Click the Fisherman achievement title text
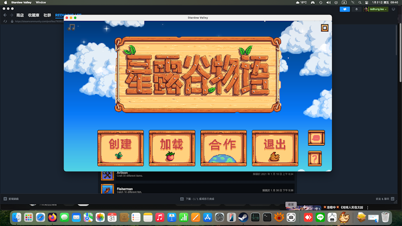The image size is (402, 226). tap(124, 189)
